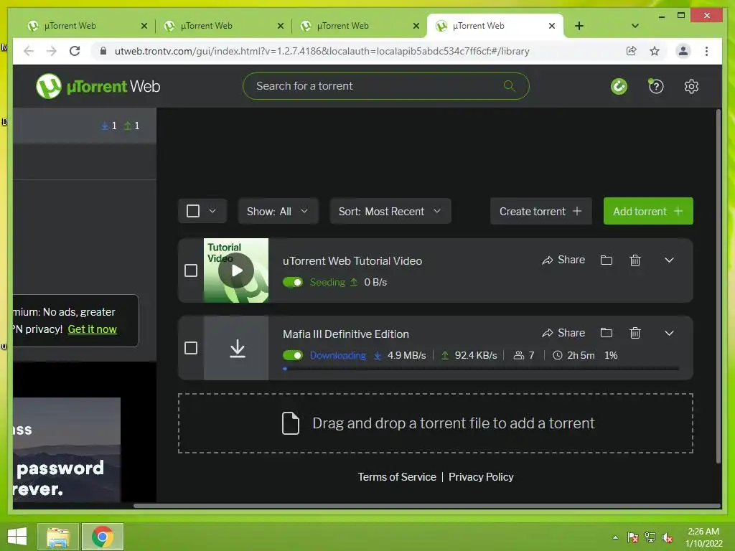The height and width of the screenshot is (551, 735).
Task: Click the drag and drop torrent area
Action: click(435, 423)
